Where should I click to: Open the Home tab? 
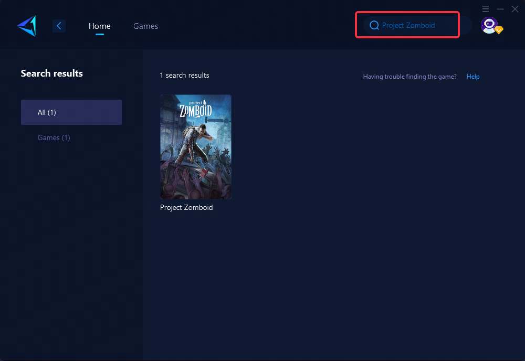99,26
